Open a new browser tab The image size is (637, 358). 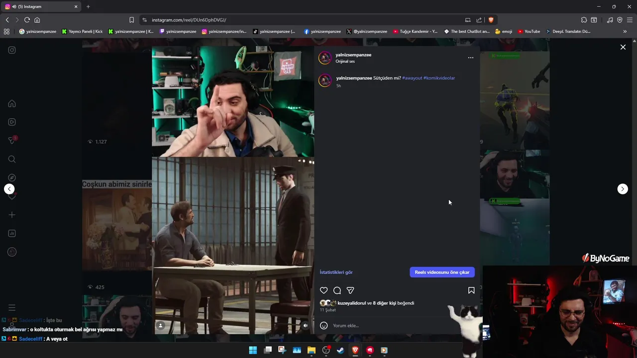(x=88, y=6)
